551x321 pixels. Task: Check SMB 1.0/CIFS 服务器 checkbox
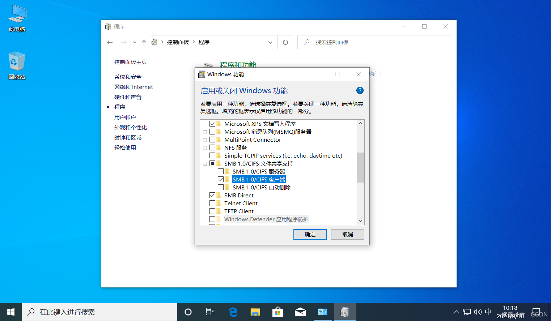pyautogui.click(x=221, y=171)
